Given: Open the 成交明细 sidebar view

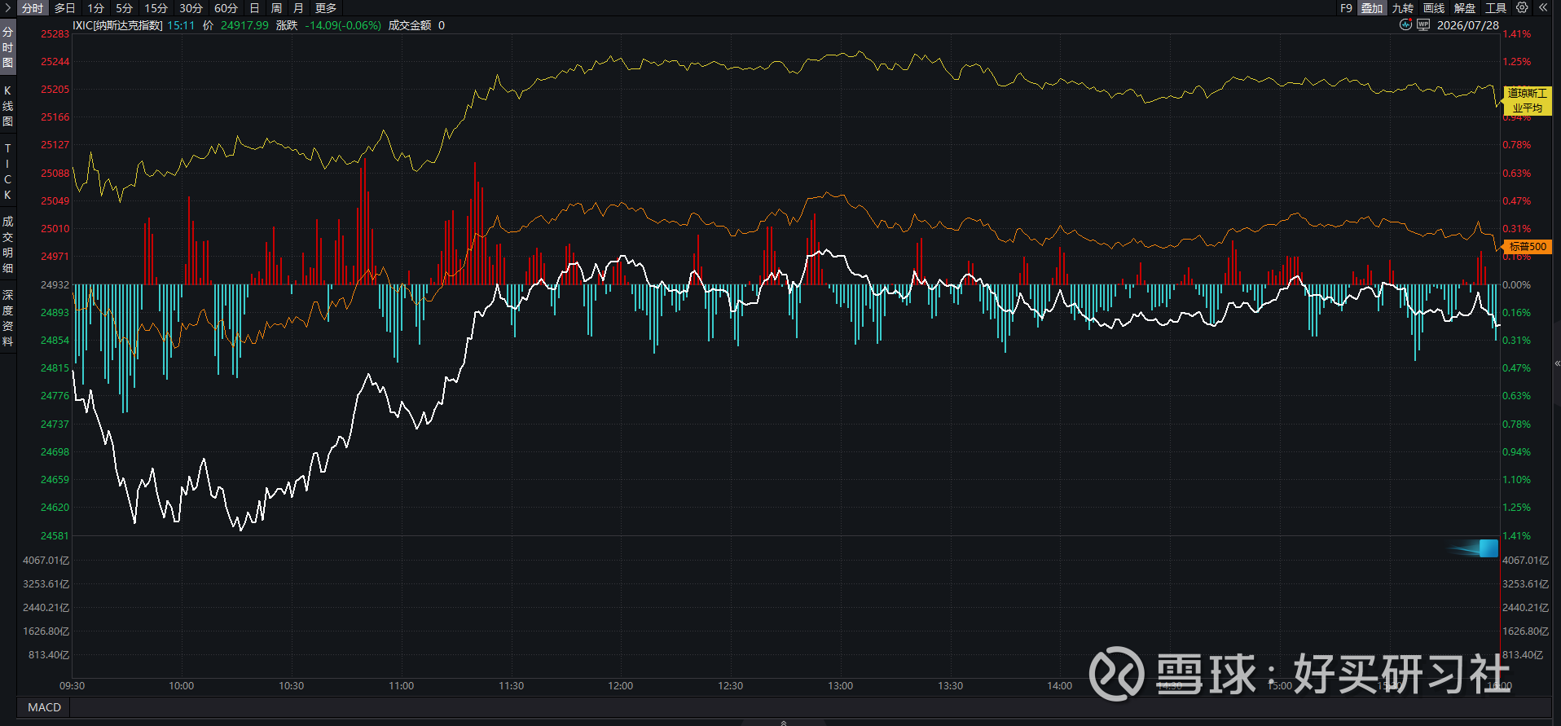Looking at the screenshot, I should point(7,244).
